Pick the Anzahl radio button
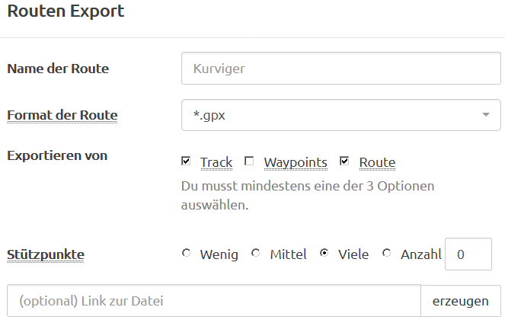505x323 pixels. pos(387,254)
